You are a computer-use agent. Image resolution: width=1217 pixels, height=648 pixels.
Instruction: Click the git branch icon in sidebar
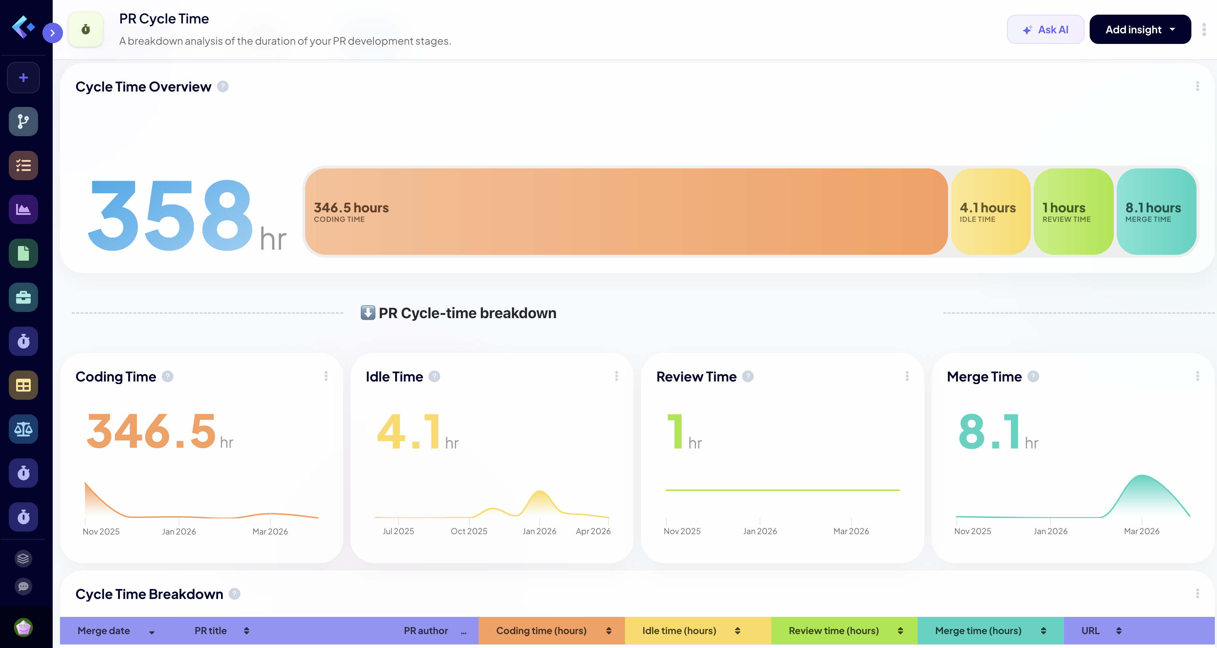(23, 122)
